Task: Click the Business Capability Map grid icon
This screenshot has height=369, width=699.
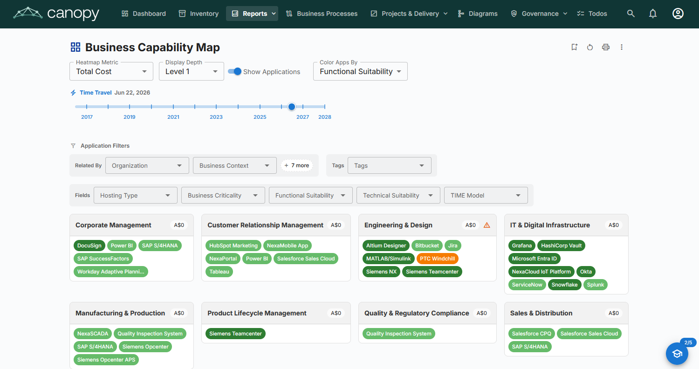Action: (x=75, y=47)
